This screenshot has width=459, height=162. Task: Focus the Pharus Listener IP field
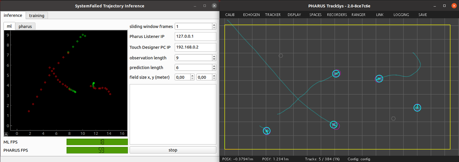[x=195, y=37]
